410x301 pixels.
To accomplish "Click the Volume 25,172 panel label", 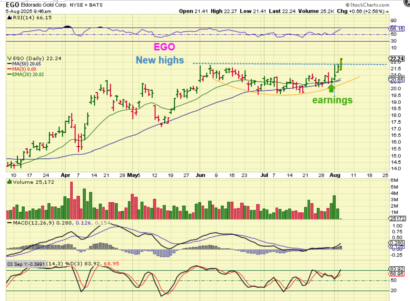I will click(31, 182).
